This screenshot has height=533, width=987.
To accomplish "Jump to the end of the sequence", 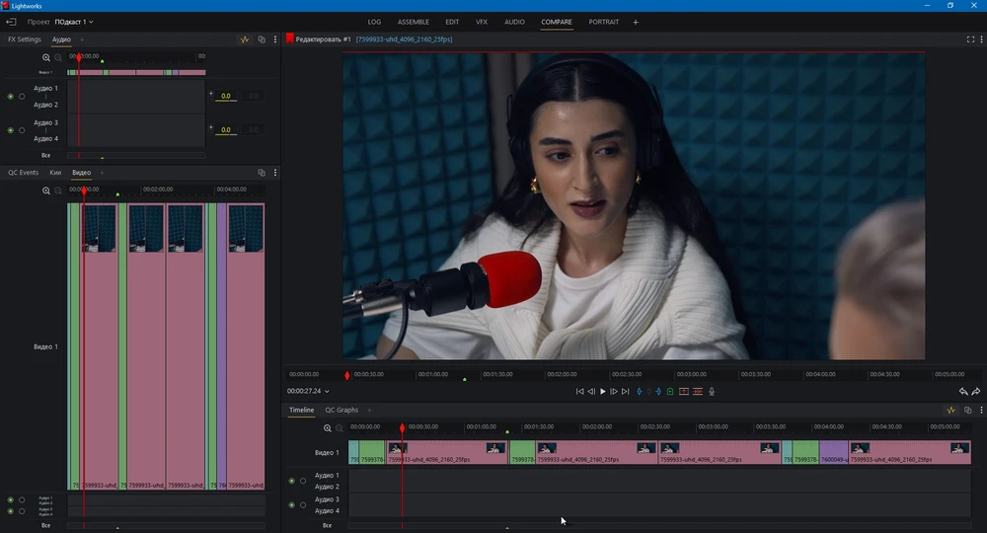I will coord(626,392).
